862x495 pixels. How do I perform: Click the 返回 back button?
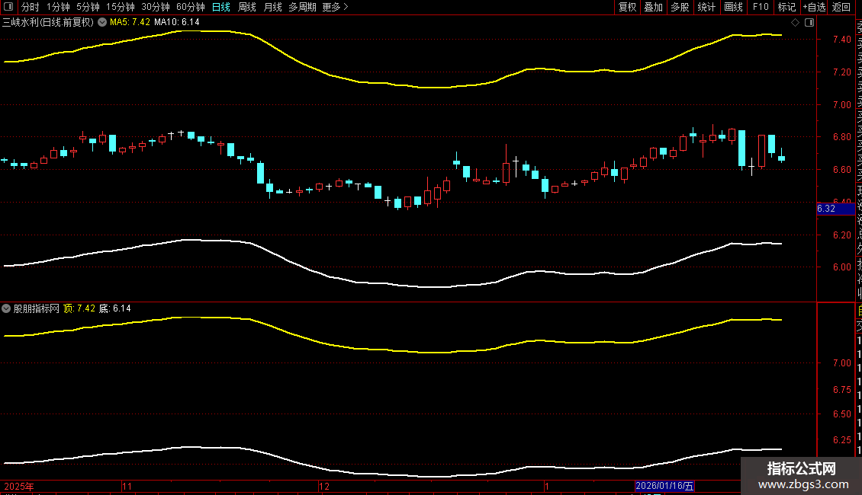(841, 7)
